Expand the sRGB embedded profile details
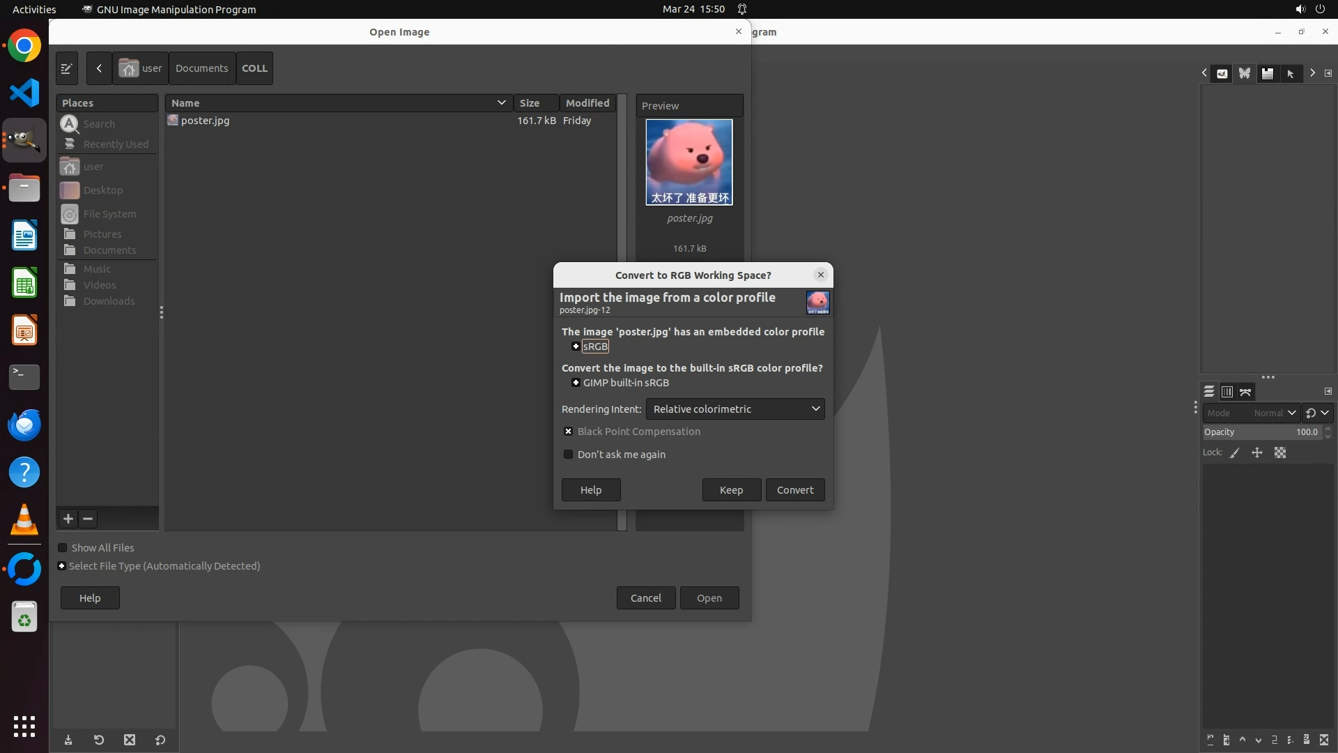 (576, 347)
